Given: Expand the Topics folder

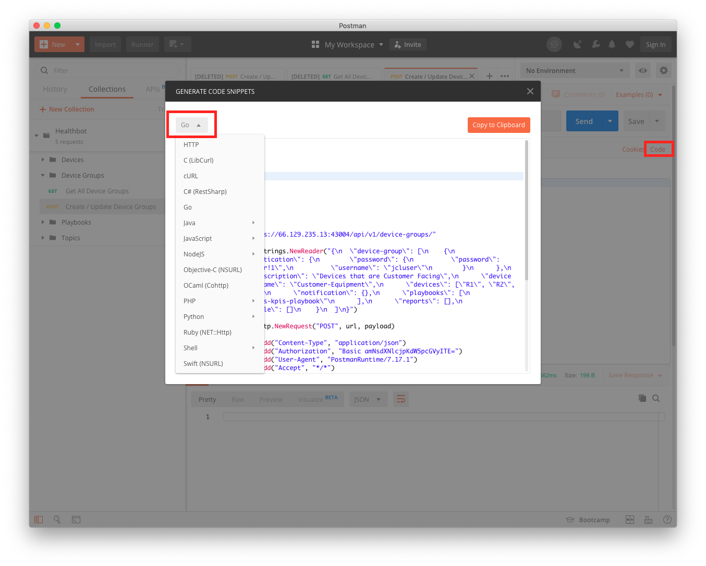Looking at the screenshot, I should tap(43, 238).
